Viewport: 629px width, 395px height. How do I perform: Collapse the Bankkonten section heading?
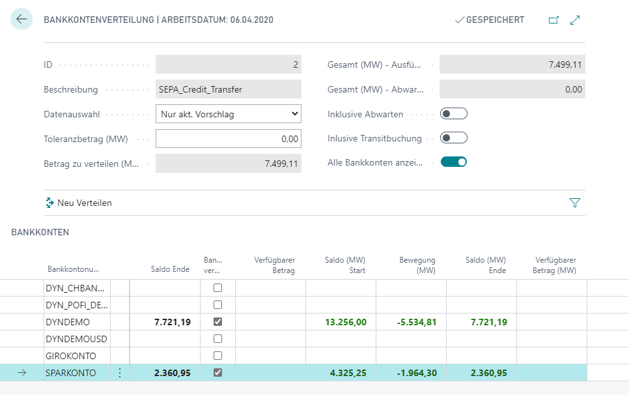coord(40,232)
